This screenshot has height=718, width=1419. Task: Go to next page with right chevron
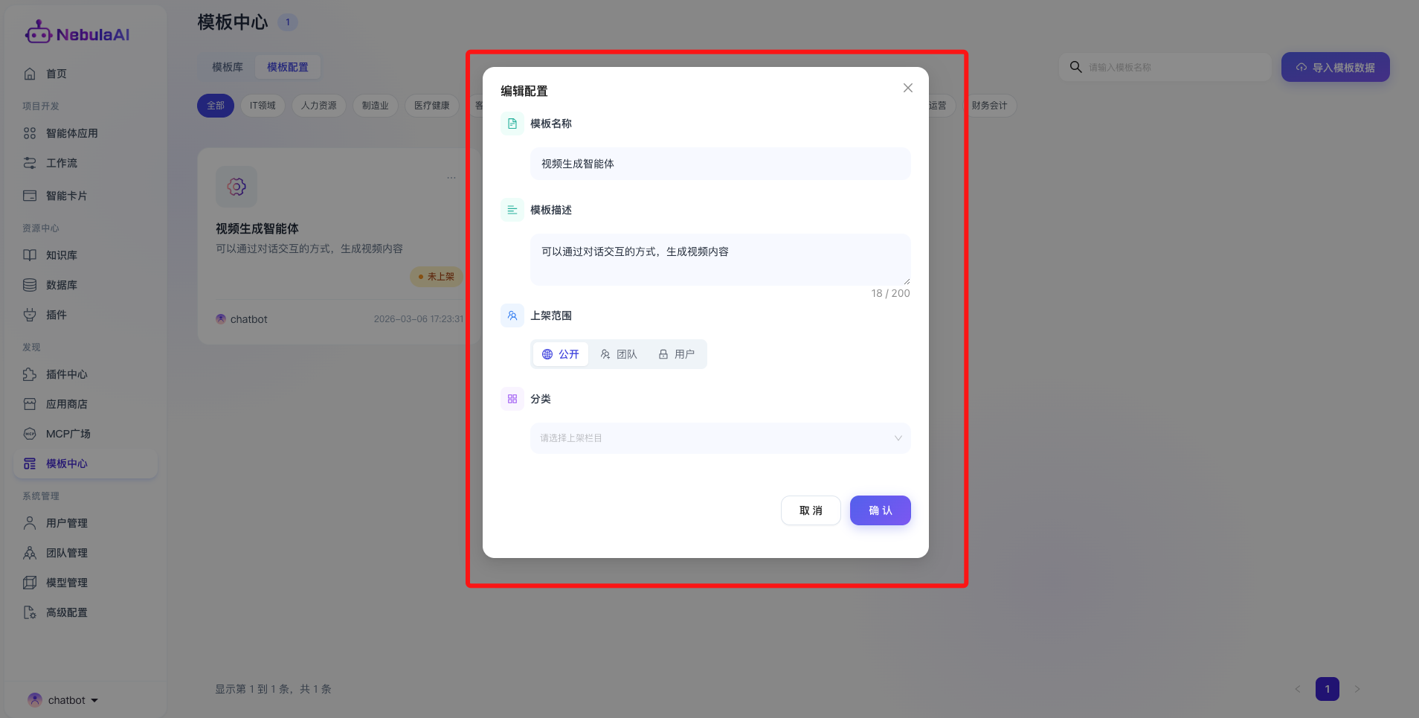(1357, 689)
